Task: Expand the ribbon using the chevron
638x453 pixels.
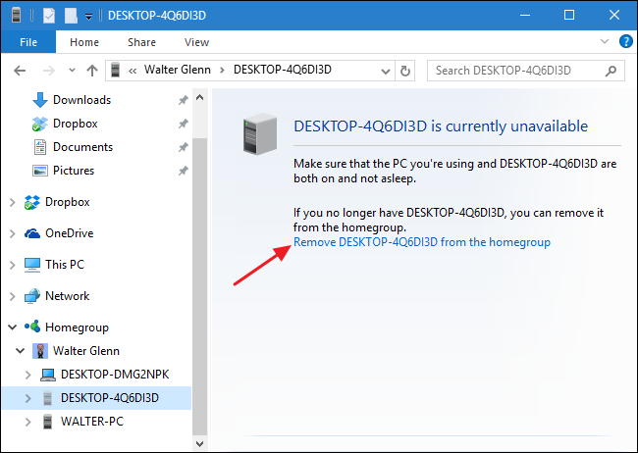Action: pos(604,42)
